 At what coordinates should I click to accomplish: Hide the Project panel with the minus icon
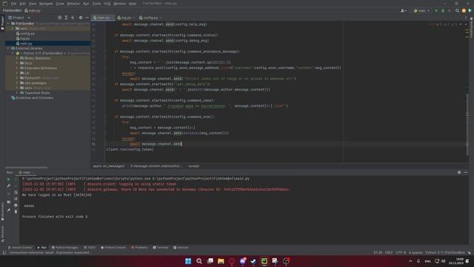coord(87,18)
